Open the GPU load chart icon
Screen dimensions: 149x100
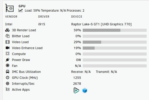tap(21, 10)
